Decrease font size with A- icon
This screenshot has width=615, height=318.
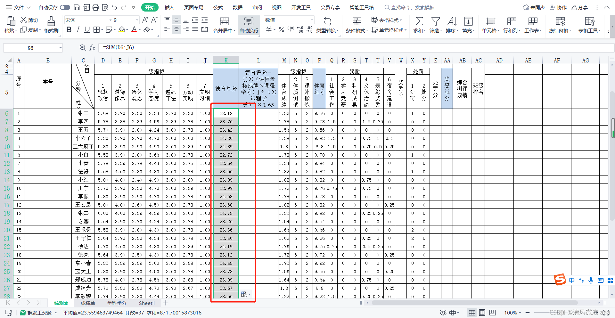pyautogui.click(x=154, y=20)
